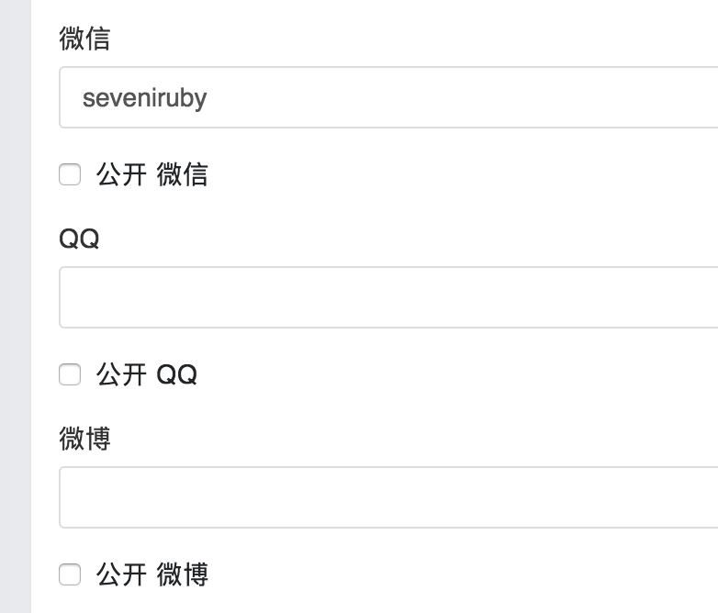Click the QQ heading label
Viewport: 718px width, 613px height.
click(79, 239)
